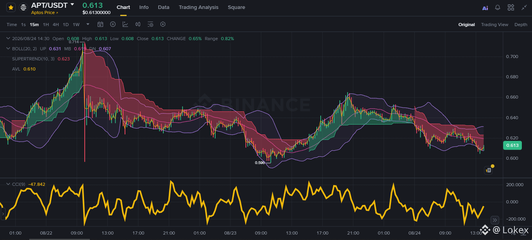Select the 1D interval
532x240 pixels.
[x=66, y=25]
